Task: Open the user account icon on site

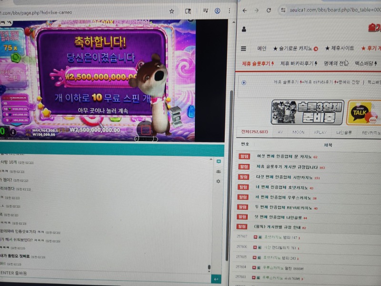Action: pos(244,29)
